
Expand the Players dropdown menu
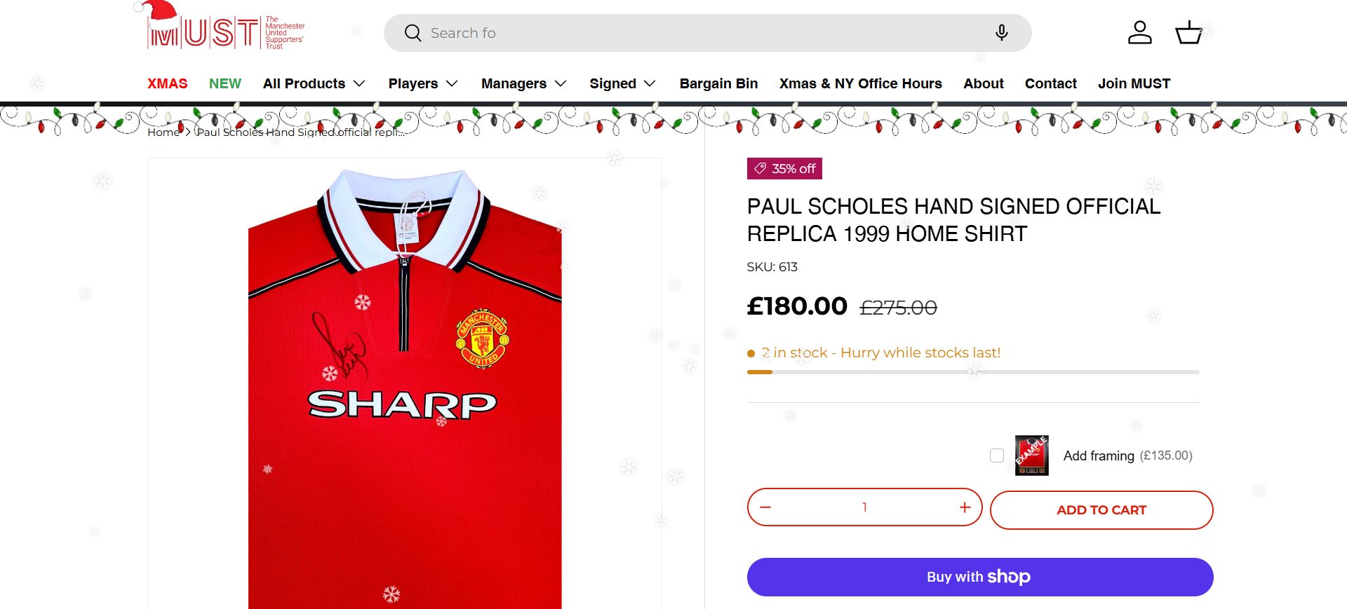pos(422,83)
